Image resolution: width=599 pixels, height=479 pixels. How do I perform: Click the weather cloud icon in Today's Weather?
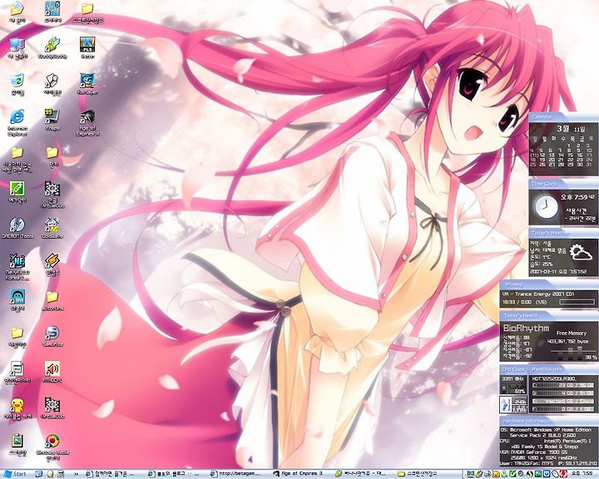pos(581,253)
